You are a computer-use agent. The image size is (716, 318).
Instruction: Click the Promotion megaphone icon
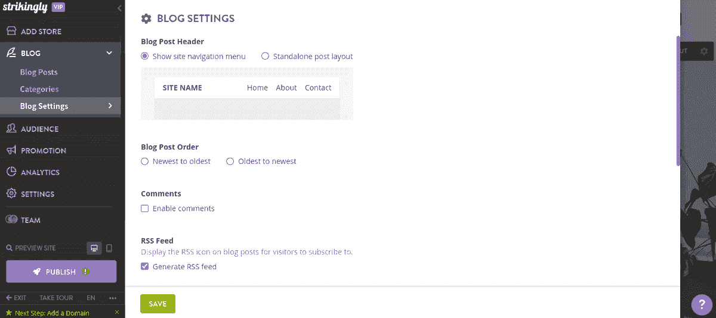click(x=11, y=150)
